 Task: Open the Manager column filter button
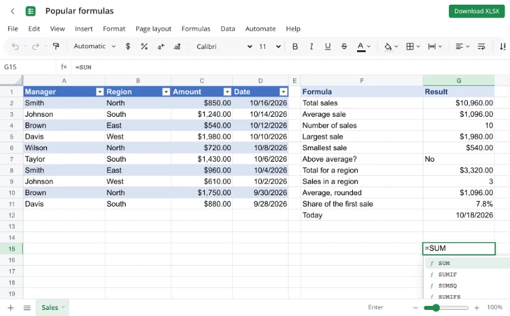(x=100, y=92)
